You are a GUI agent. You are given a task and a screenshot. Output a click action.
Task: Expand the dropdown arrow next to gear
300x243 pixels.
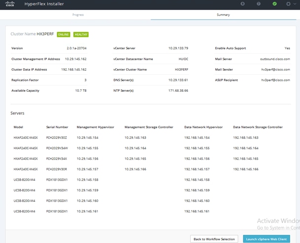[x=295, y=4]
